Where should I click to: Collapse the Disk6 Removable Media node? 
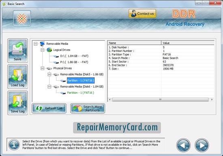click(49, 86)
